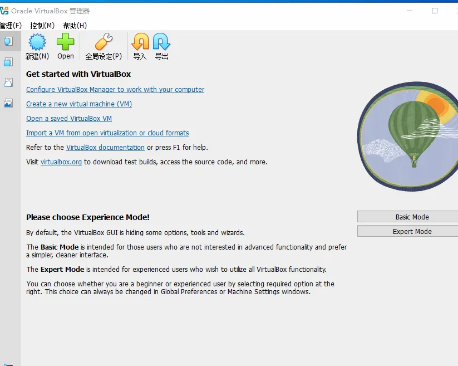Screen dimensions: 458x366
Task: Follow Open a saved VirtualBox VM link
Action: (69, 119)
